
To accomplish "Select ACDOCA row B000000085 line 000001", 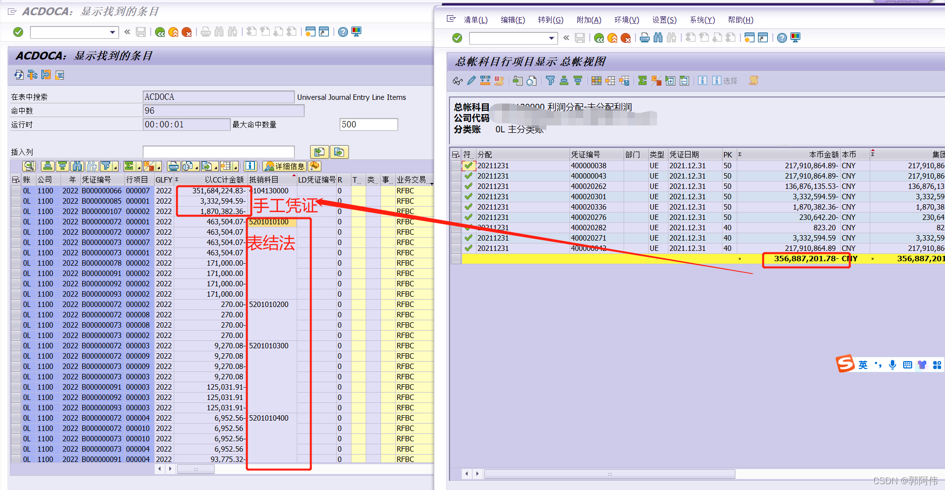I will [x=16, y=201].
